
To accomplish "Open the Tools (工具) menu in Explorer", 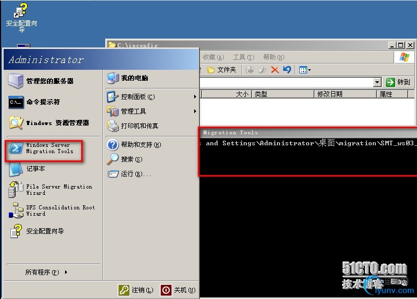I will click(244, 57).
